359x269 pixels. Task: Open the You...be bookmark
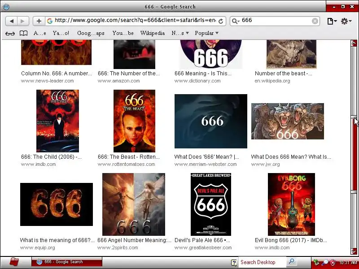(123, 33)
